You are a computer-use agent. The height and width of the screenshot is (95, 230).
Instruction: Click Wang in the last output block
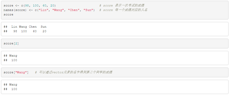point(13,85)
